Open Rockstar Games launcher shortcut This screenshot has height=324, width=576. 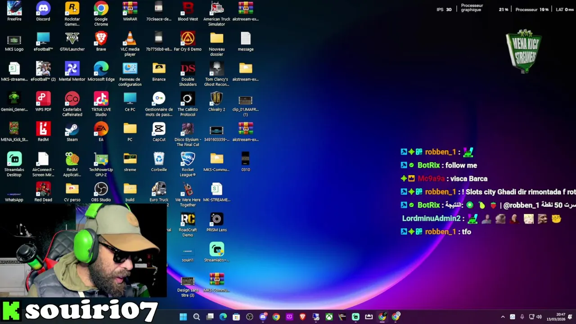[x=72, y=14]
